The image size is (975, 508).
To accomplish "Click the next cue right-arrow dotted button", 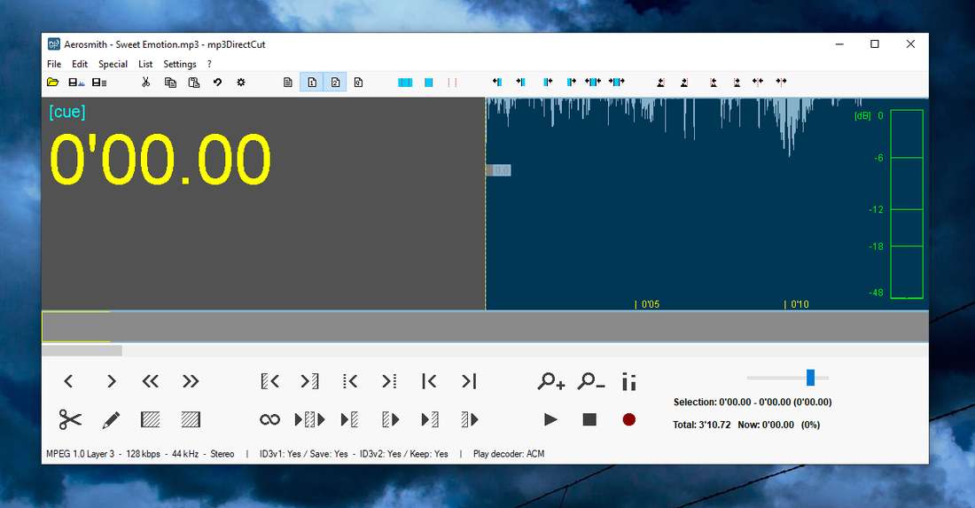I will (389, 381).
